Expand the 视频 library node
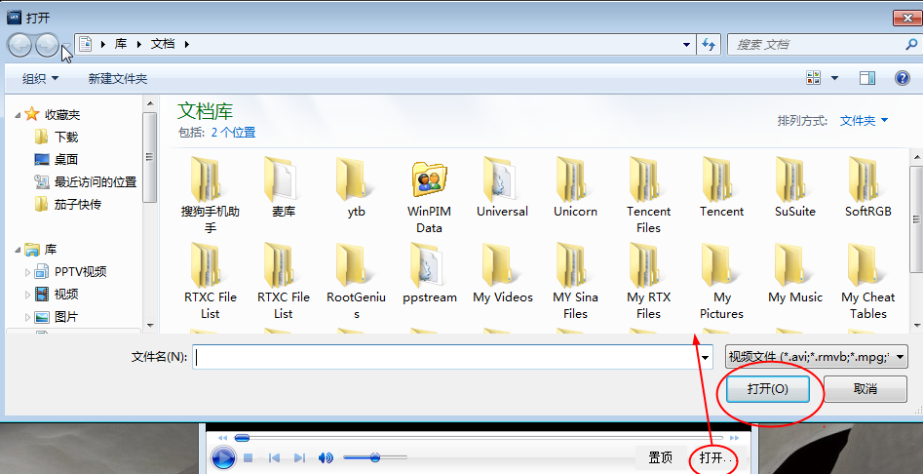The width and height of the screenshot is (923, 474). click(x=27, y=295)
